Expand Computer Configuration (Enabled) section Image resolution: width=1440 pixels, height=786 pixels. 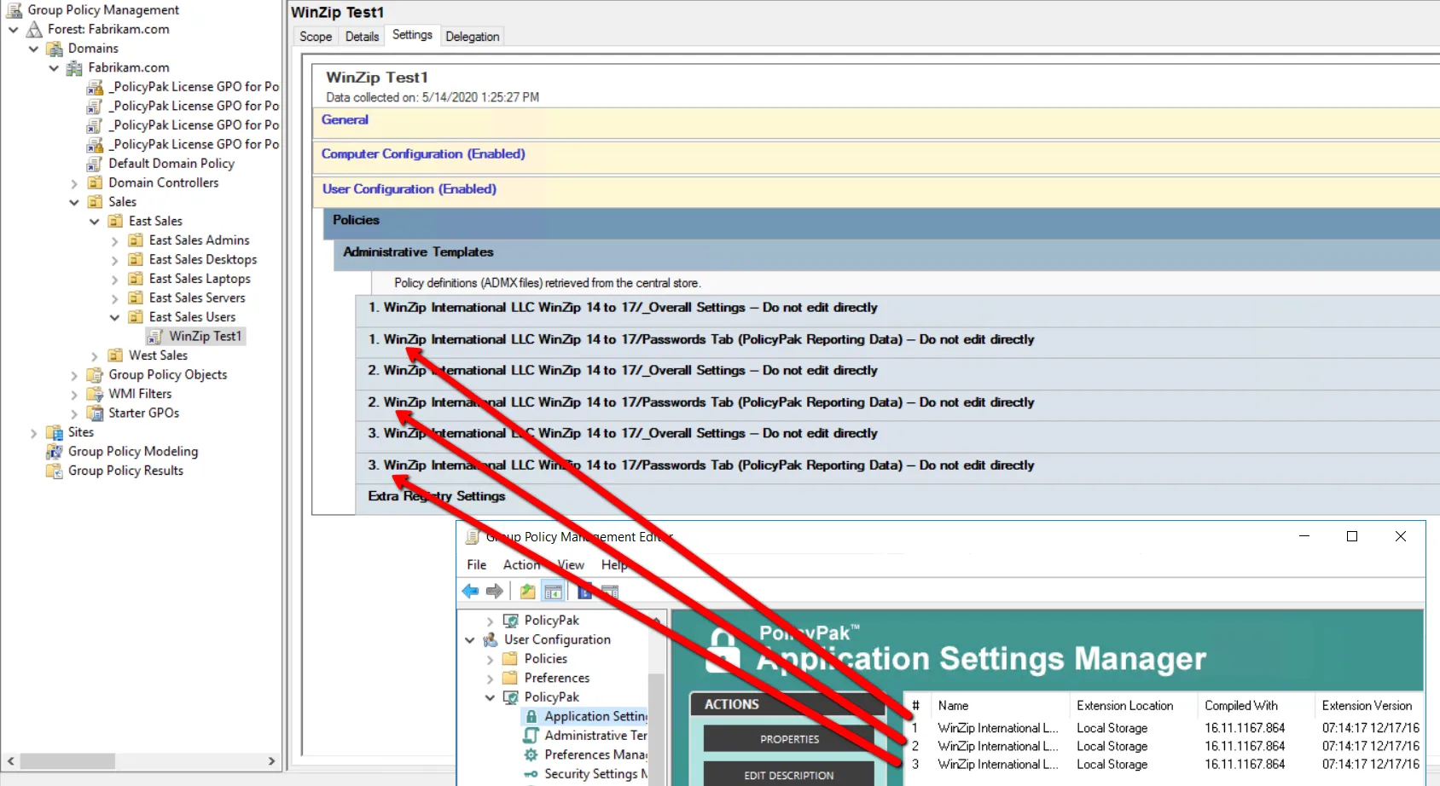423,154
